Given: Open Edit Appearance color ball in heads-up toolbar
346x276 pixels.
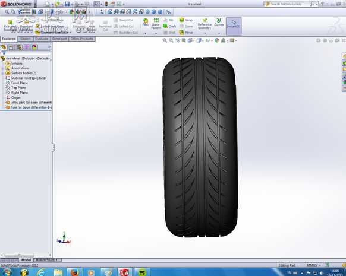Looking at the screenshot, I should click(217, 40).
